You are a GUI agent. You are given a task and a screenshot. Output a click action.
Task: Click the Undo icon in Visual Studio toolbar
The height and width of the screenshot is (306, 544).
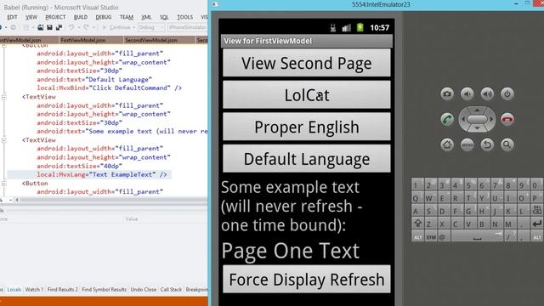click(x=71, y=27)
